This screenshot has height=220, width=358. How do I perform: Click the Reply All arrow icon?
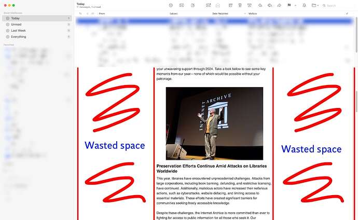click(x=269, y=5)
